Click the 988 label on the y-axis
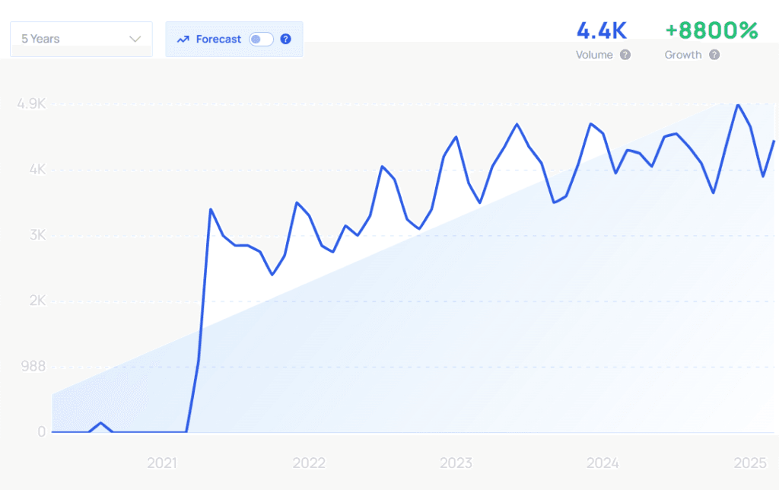The width and height of the screenshot is (779, 490). 33,366
